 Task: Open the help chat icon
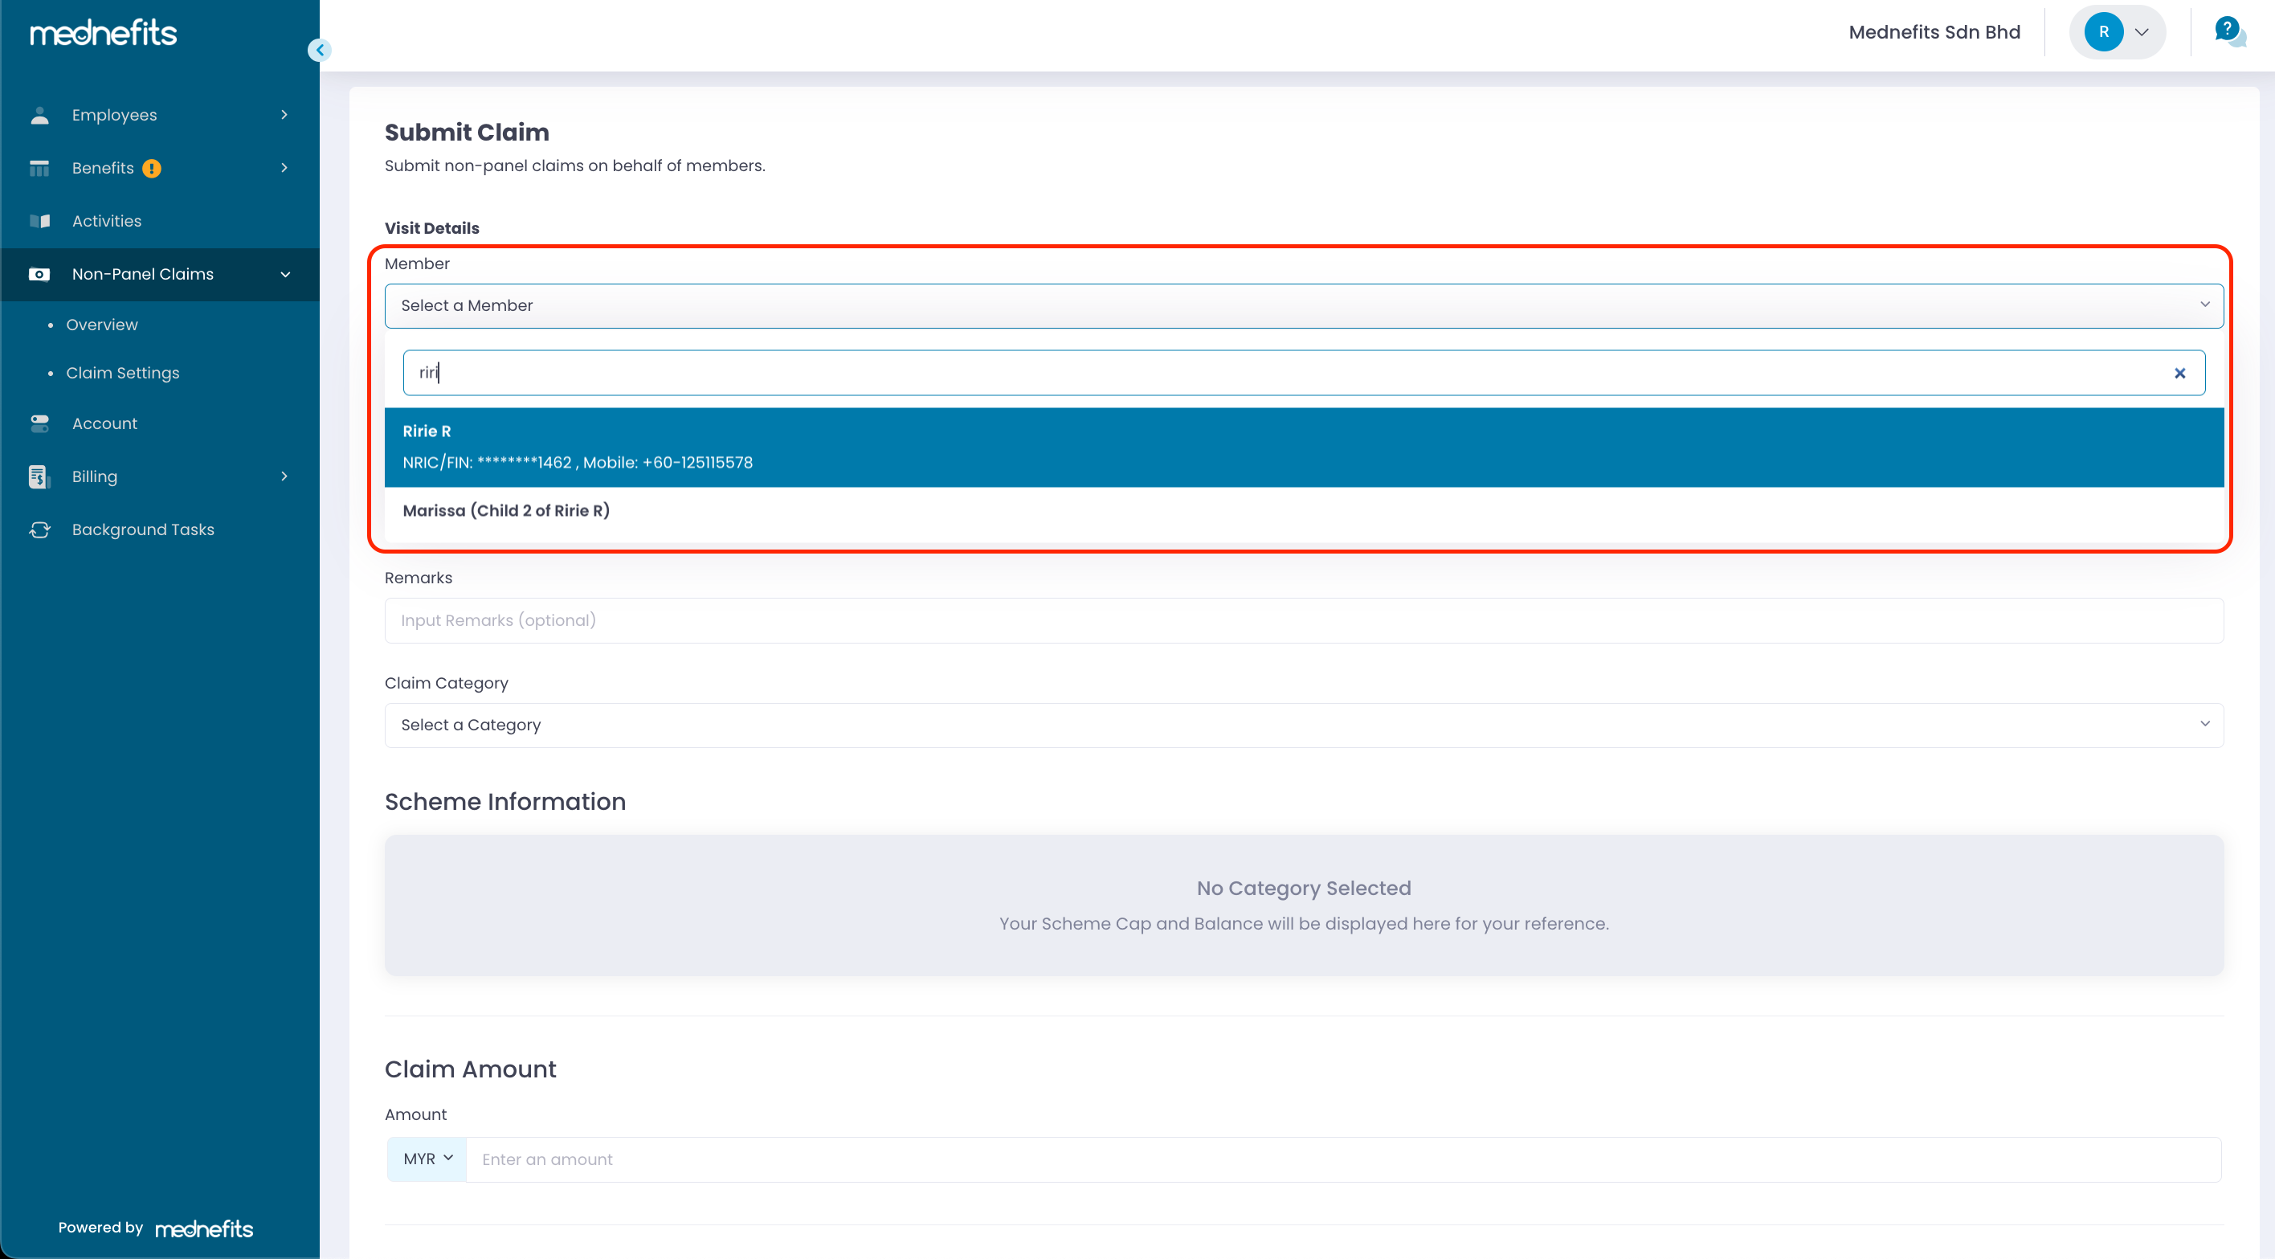point(2229,32)
